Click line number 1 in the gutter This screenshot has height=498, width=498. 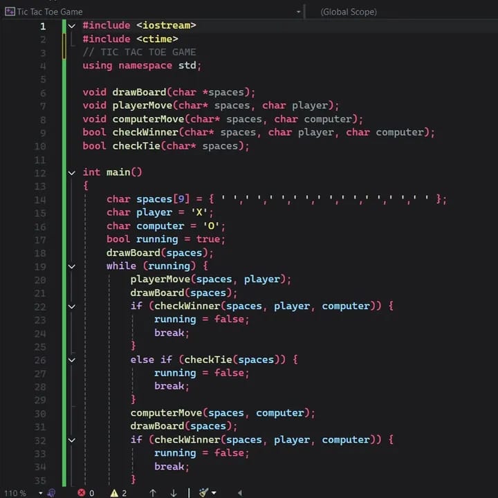coord(43,26)
